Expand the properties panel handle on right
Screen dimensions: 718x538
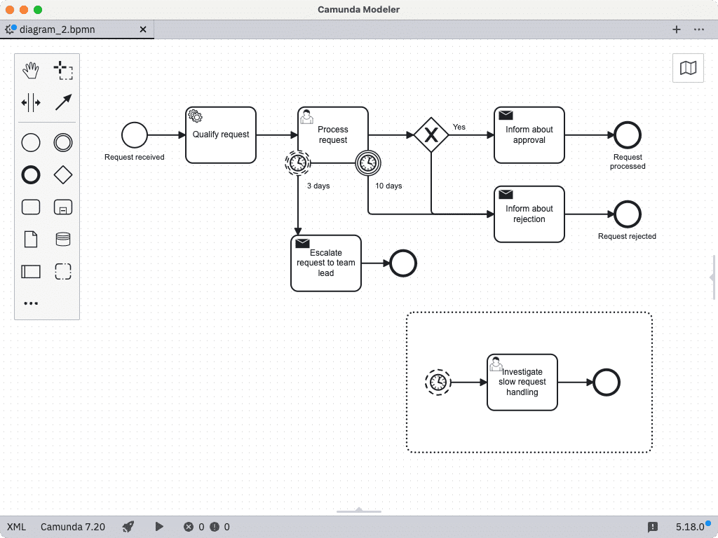(x=713, y=277)
